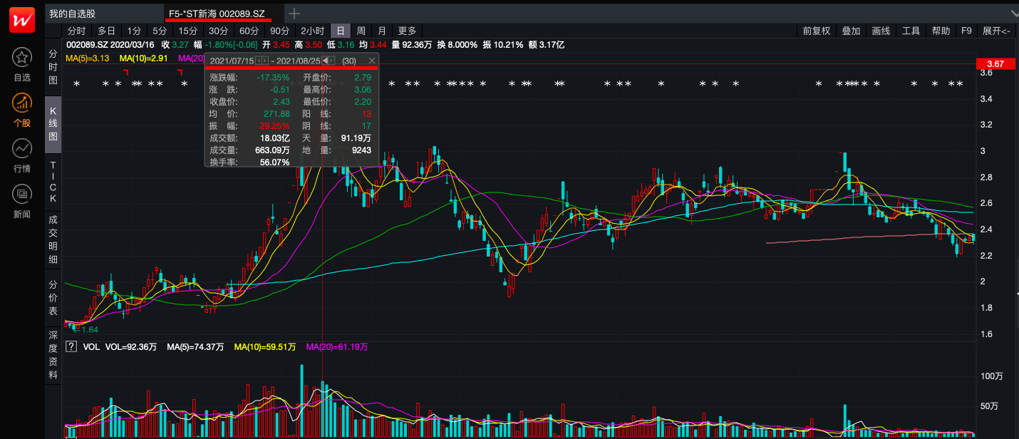The width and height of the screenshot is (1019, 439).
Task: Select the 日 daily interval
Action: pos(341,31)
